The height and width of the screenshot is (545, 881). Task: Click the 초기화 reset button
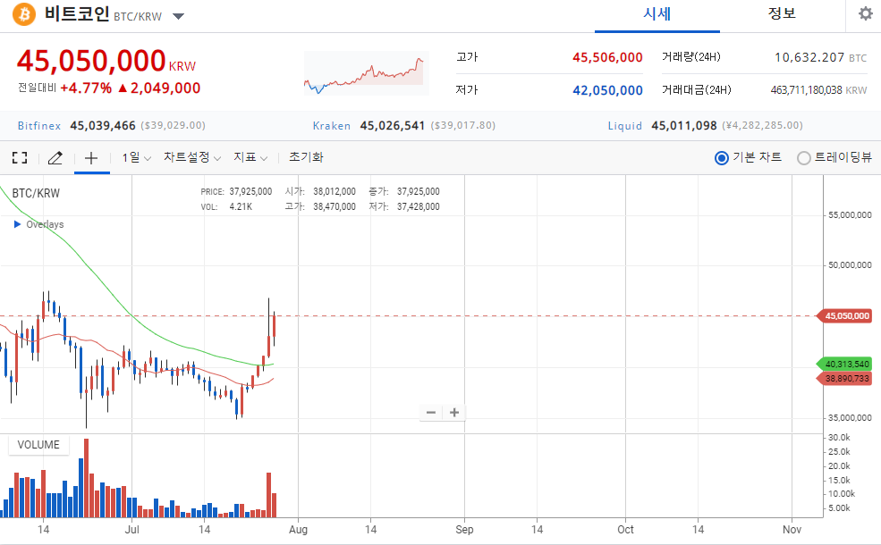coord(306,157)
